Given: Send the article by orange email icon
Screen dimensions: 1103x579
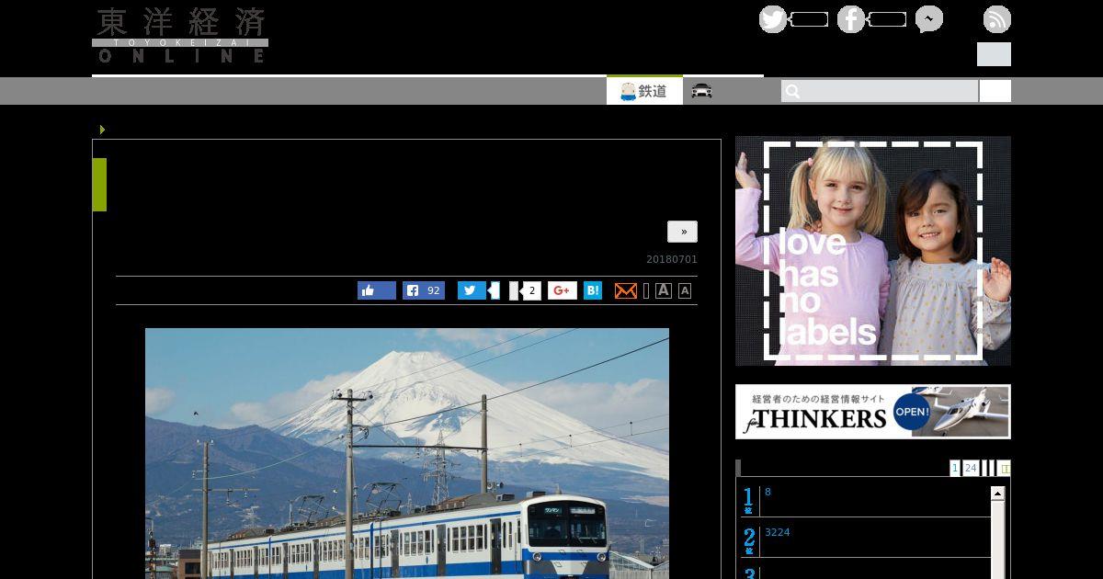Looking at the screenshot, I should coord(625,290).
